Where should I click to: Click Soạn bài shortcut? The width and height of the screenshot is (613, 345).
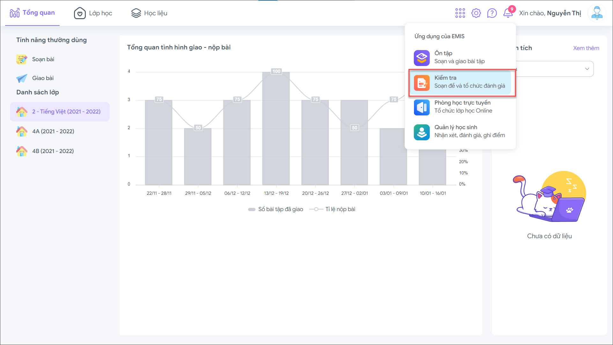coord(43,59)
